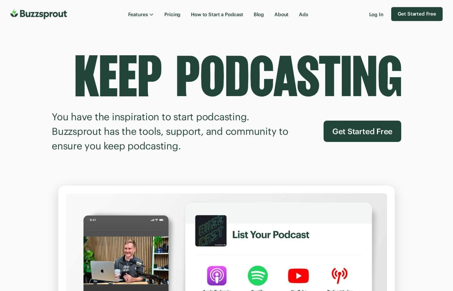
Task: Click header Get Started Free button
Action: click(x=417, y=14)
